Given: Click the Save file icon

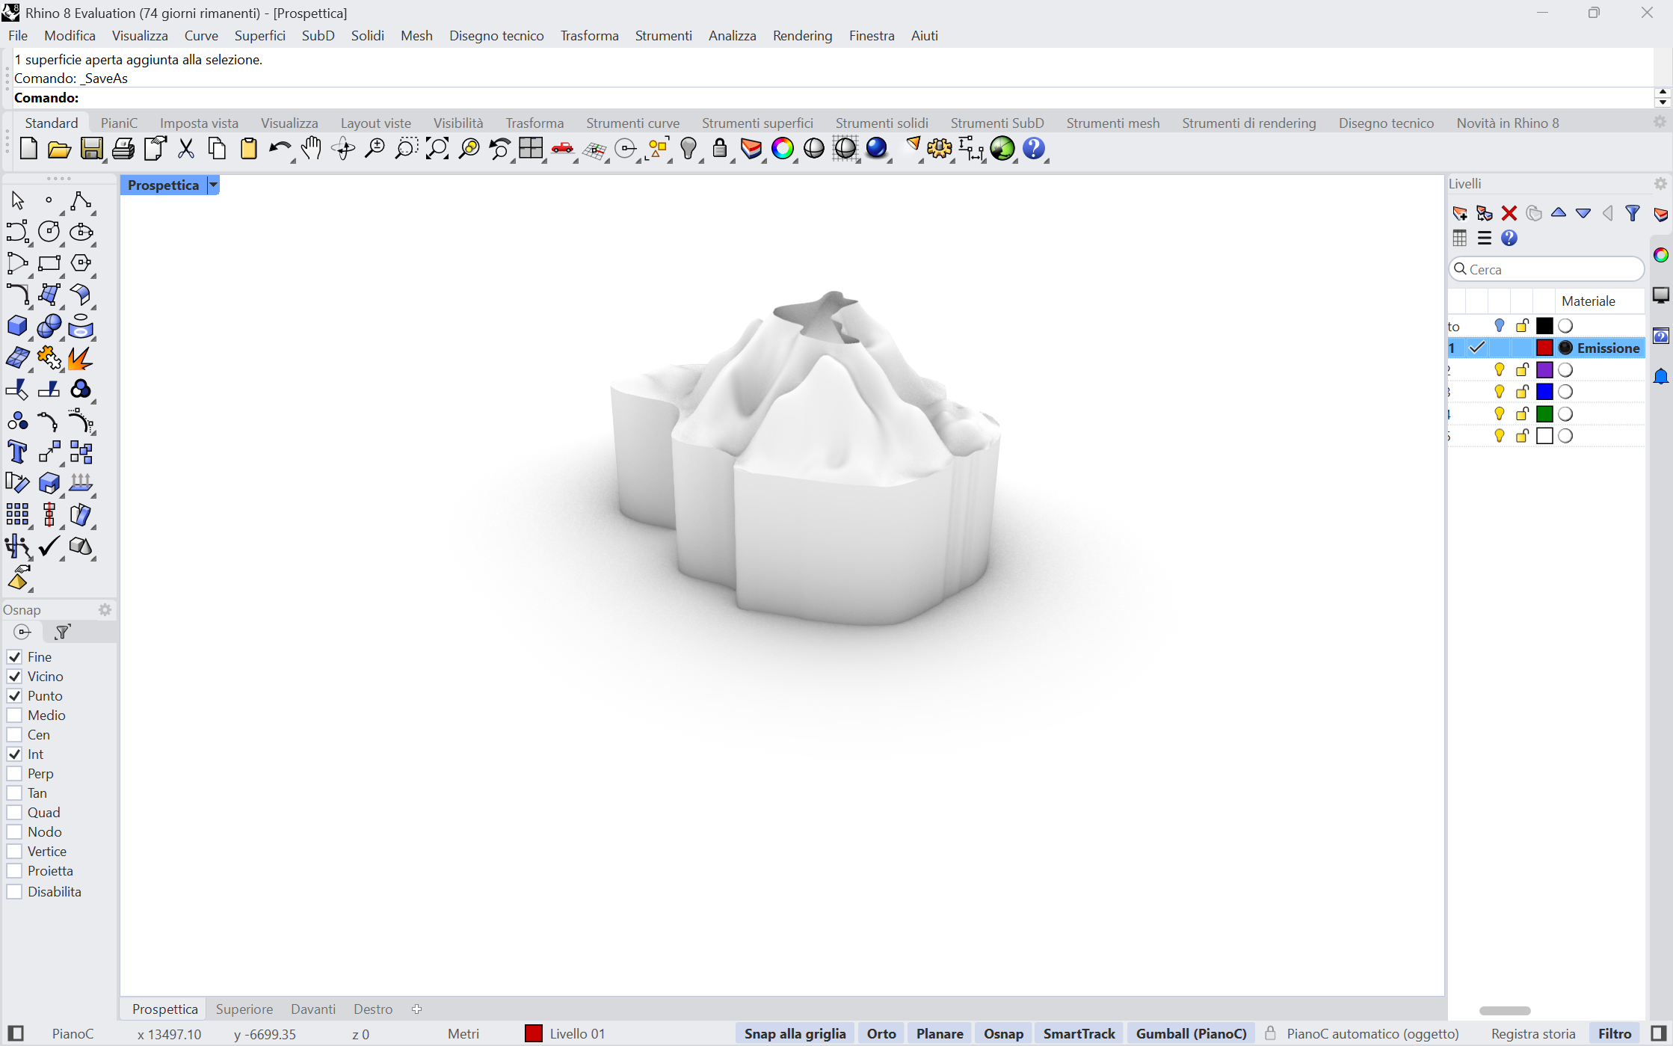Looking at the screenshot, I should [91, 149].
